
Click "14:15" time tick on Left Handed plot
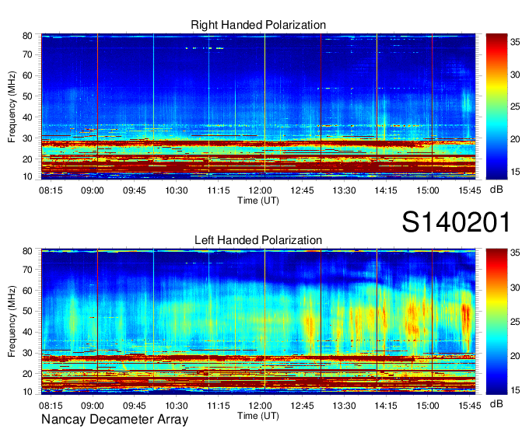[x=386, y=405]
